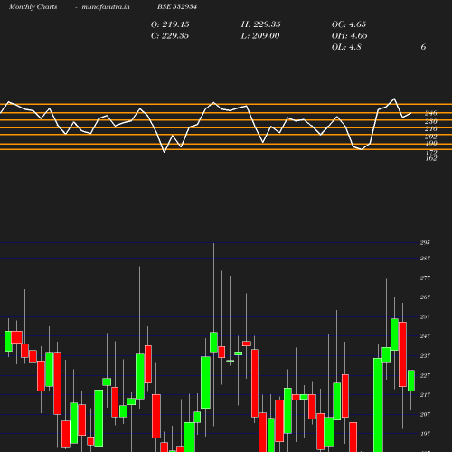Click the high value 'H: 229.35'
452x452 pixels.
pyautogui.click(x=260, y=24)
